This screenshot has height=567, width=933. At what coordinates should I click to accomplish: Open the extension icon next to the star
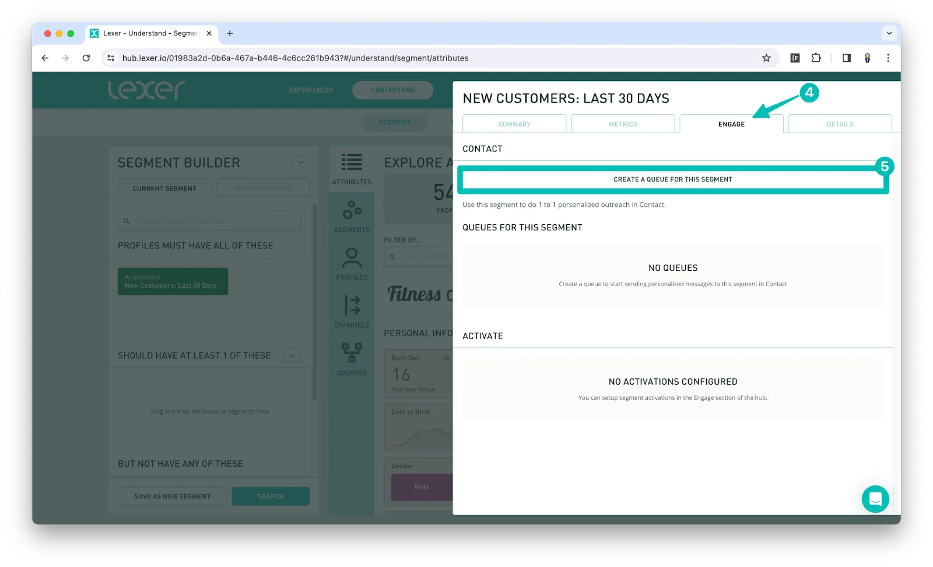pos(795,58)
